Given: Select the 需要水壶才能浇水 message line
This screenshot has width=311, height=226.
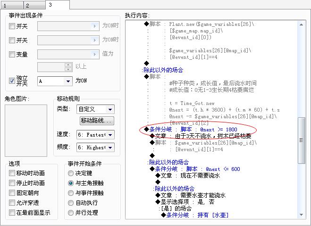Looking at the screenshot, I should coord(190,195).
